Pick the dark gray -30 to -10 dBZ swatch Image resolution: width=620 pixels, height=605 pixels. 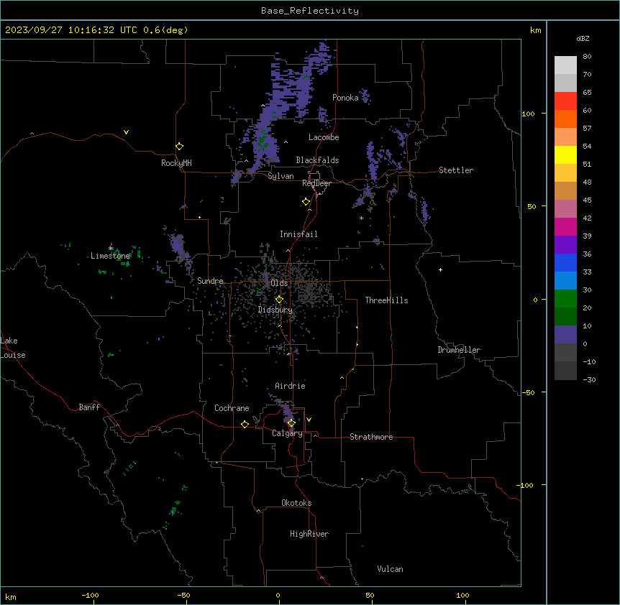[x=565, y=371]
